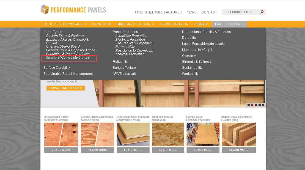
Task: Click the search terms input field
Action: coord(241,12)
